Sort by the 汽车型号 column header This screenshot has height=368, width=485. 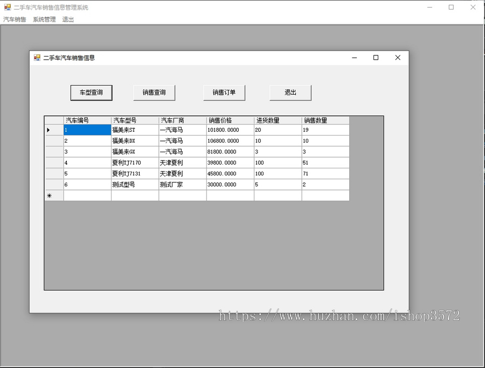(x=135, y=121)
